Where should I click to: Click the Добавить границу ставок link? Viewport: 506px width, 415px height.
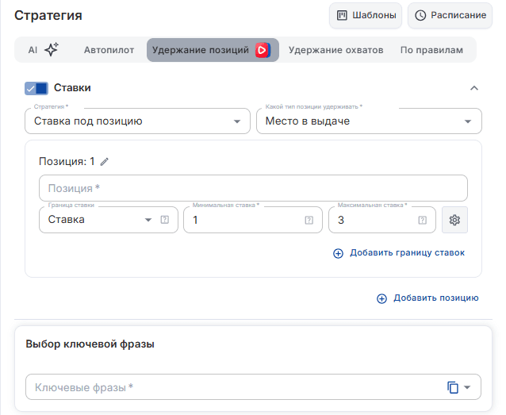399,253
